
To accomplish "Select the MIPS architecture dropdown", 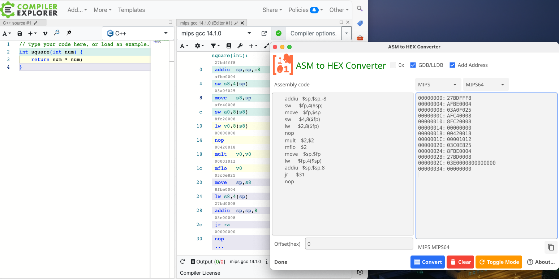I will (438, 85).
